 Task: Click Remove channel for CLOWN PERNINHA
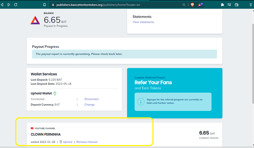[x=87, y=142]
